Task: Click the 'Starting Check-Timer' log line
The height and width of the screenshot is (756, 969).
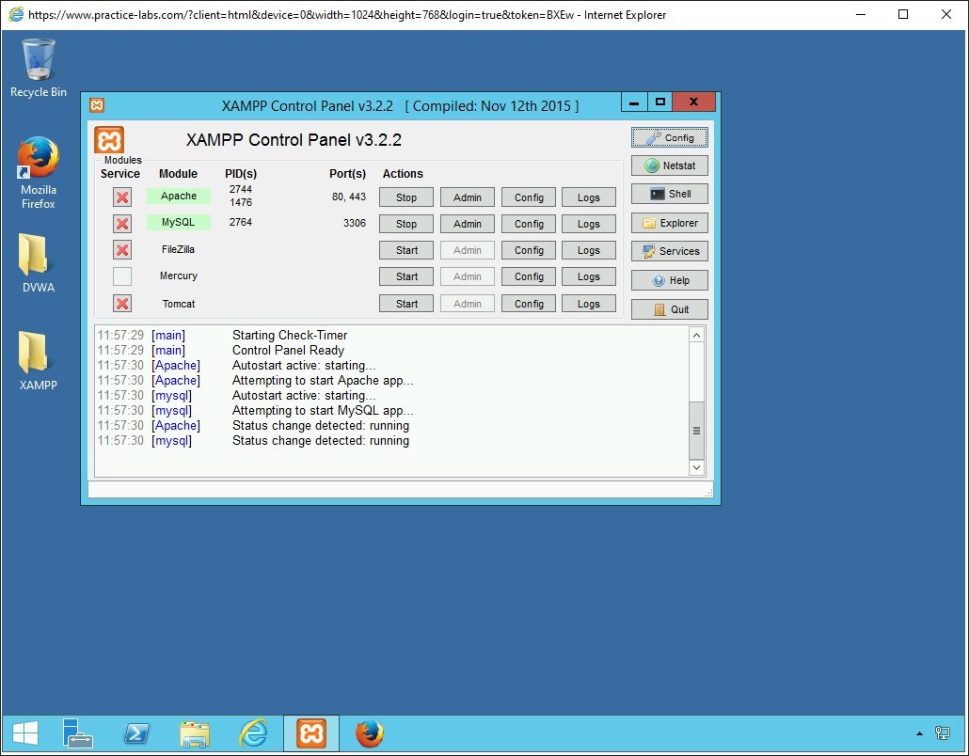Action: pyautogui.click(x=290, y=336)
